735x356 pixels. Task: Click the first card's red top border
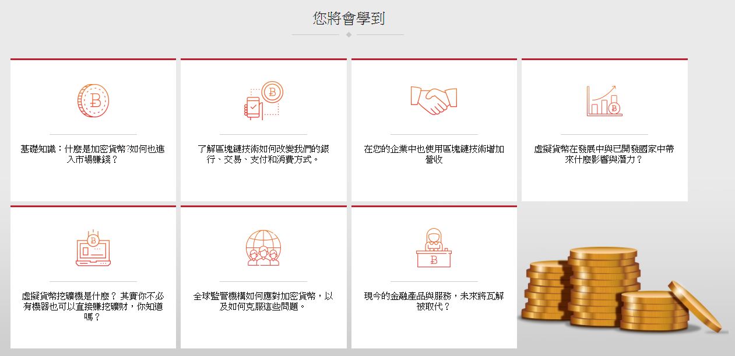tap(93, 59)
